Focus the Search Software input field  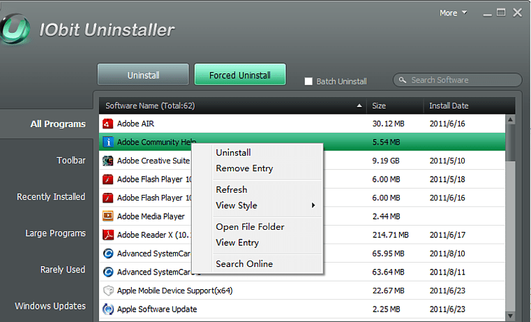pyautogui.click(x=458, y=80)
